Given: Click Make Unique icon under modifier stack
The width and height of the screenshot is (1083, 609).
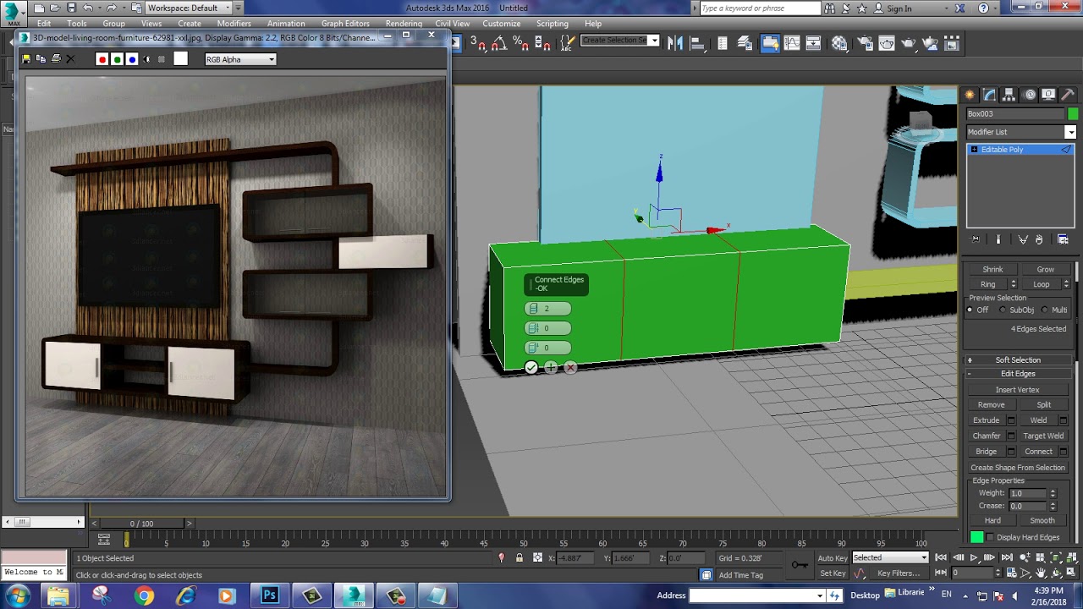Looking at the screenshot, I should click(x=1023, y=240).
